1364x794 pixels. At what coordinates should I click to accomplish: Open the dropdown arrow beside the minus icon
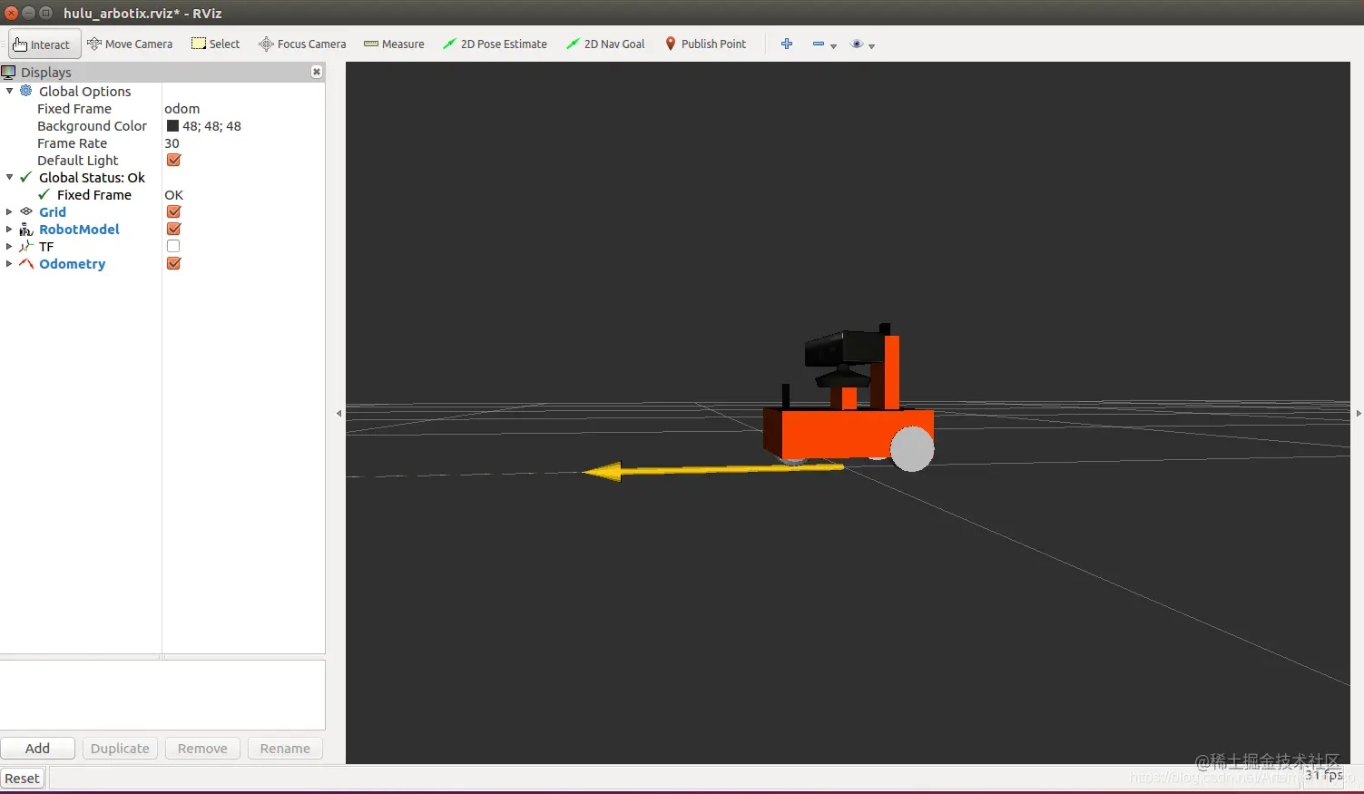coord(833,45)
